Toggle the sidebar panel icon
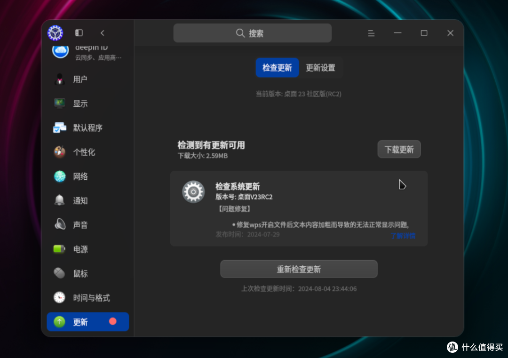 79,33
